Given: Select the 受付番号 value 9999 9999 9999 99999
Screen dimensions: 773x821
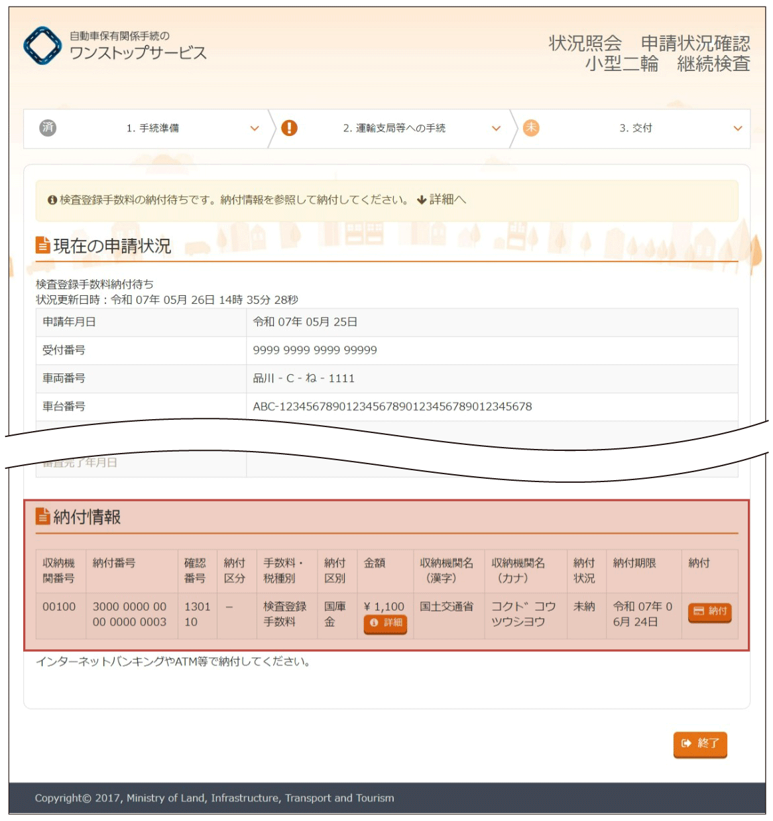Looking at the screenshot, I should (315, 350).
